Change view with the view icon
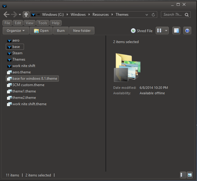197x181 pixels. pos(159,31)
